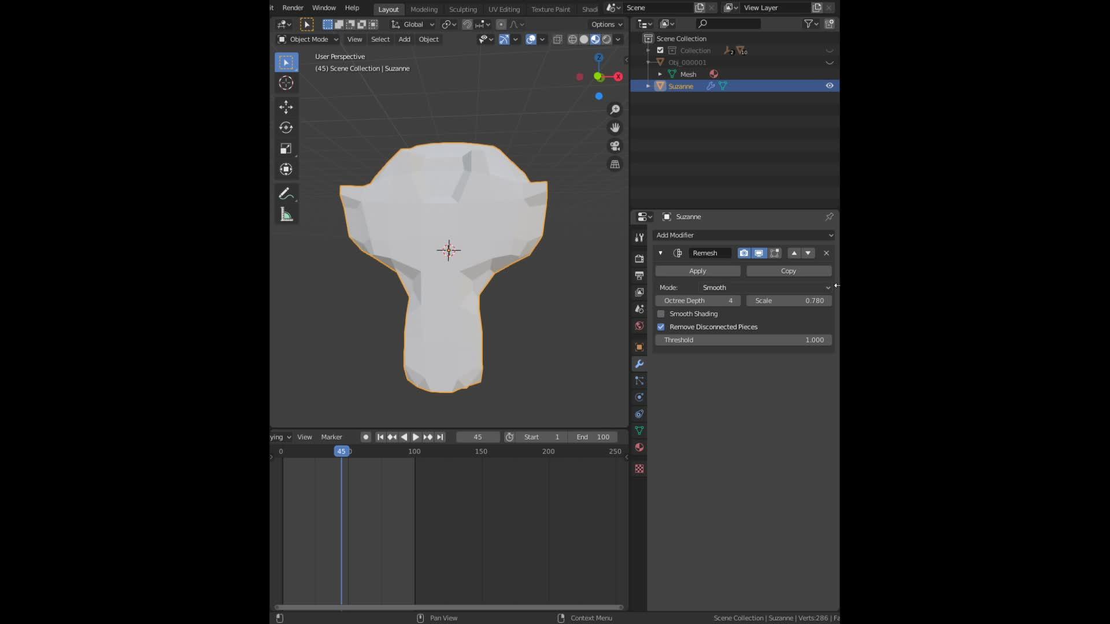Activate the Measure tool
This screenshot has height=624, width=1110.
coord(286,214)
